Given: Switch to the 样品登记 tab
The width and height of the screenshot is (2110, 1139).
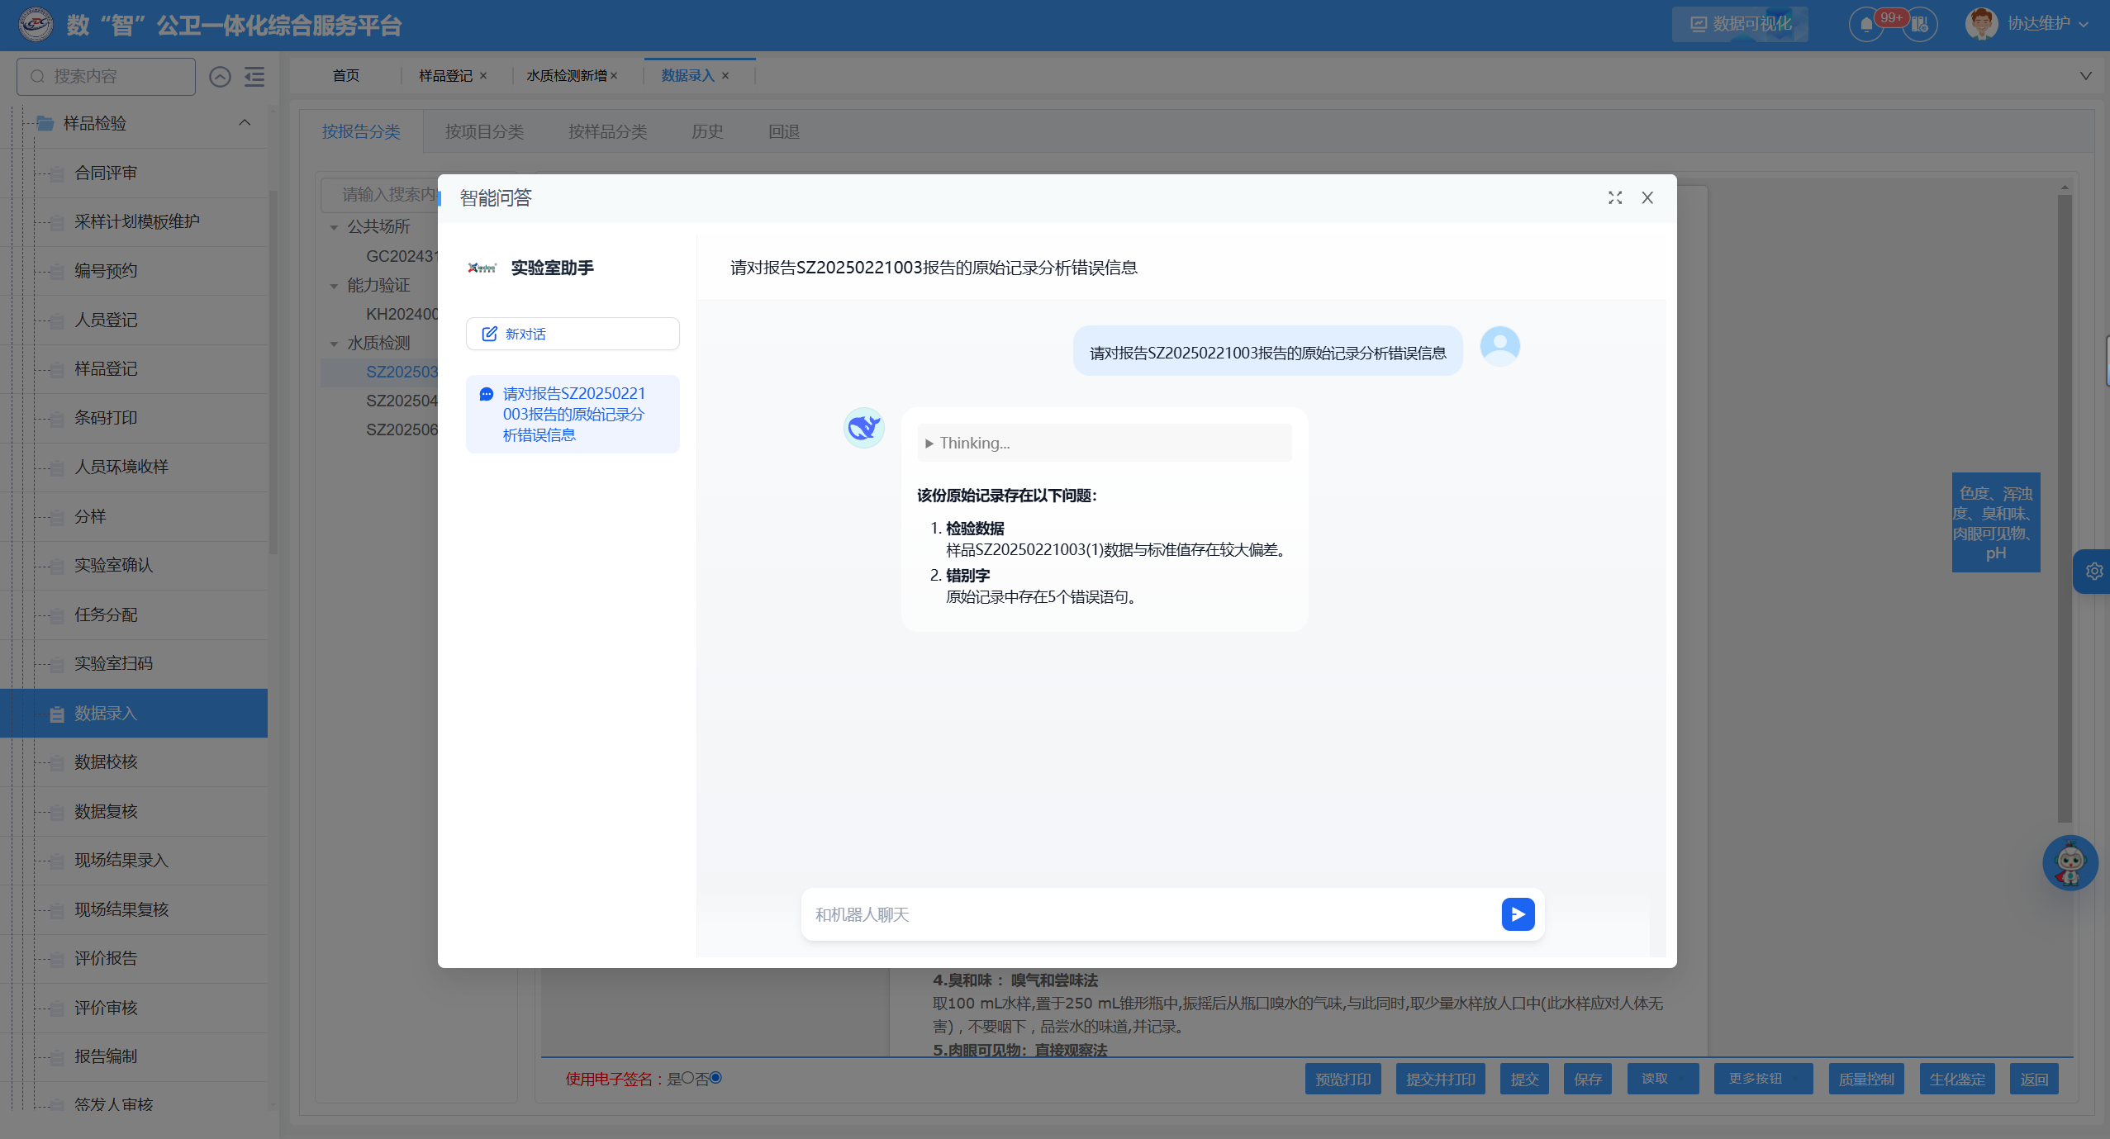Looking at the screenshot, I should (444, 76).
